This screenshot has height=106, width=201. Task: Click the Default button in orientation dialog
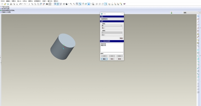click(x=121, y=38)
